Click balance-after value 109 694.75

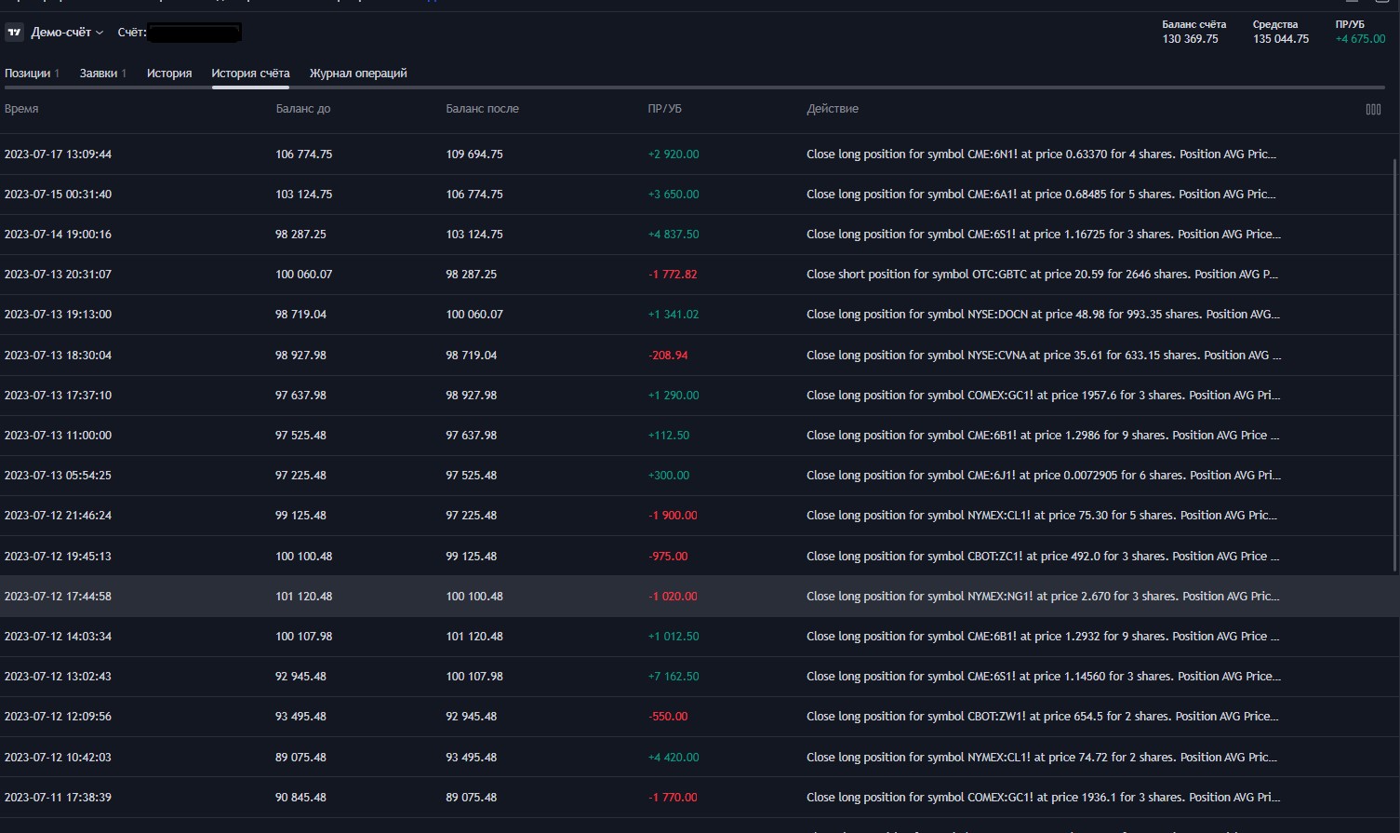click(x=474, y=155)
